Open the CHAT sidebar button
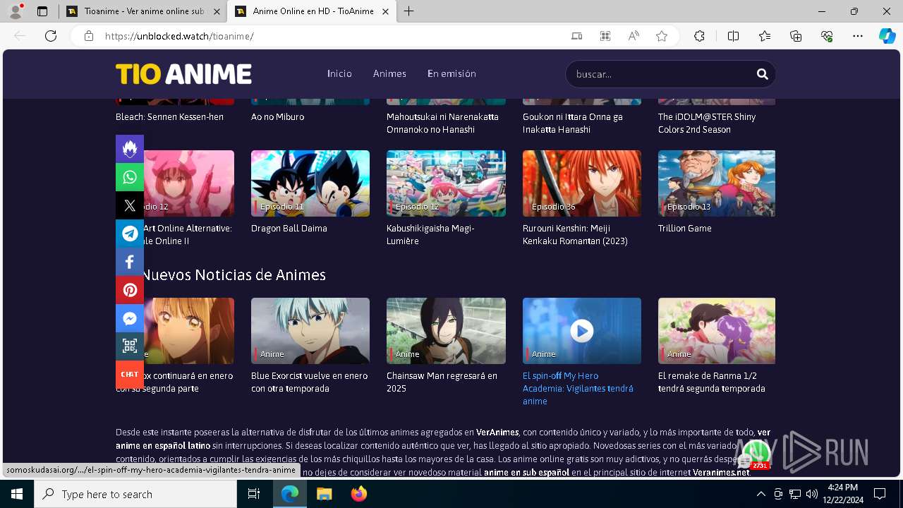903x508 pixels. [130, 375]
